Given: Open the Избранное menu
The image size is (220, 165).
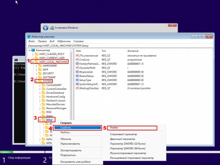Looking at the screenshot, I should tap(64, 41).
